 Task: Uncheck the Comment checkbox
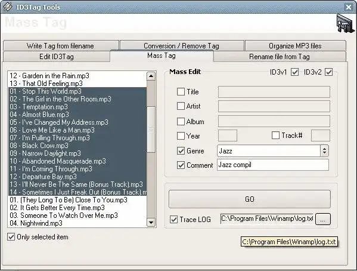coord(181,165)
